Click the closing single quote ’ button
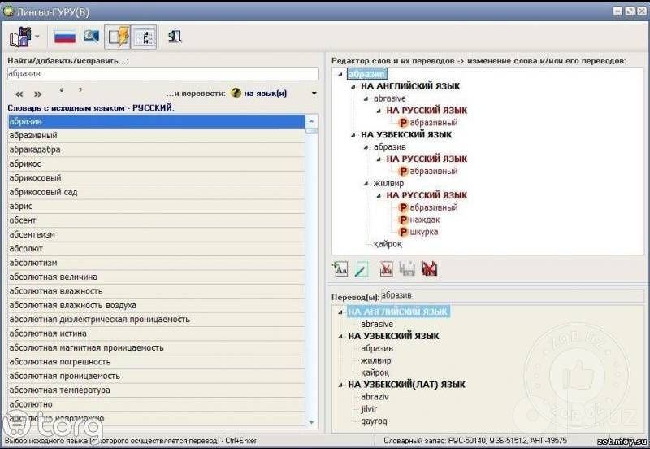 tap(80, 90)
